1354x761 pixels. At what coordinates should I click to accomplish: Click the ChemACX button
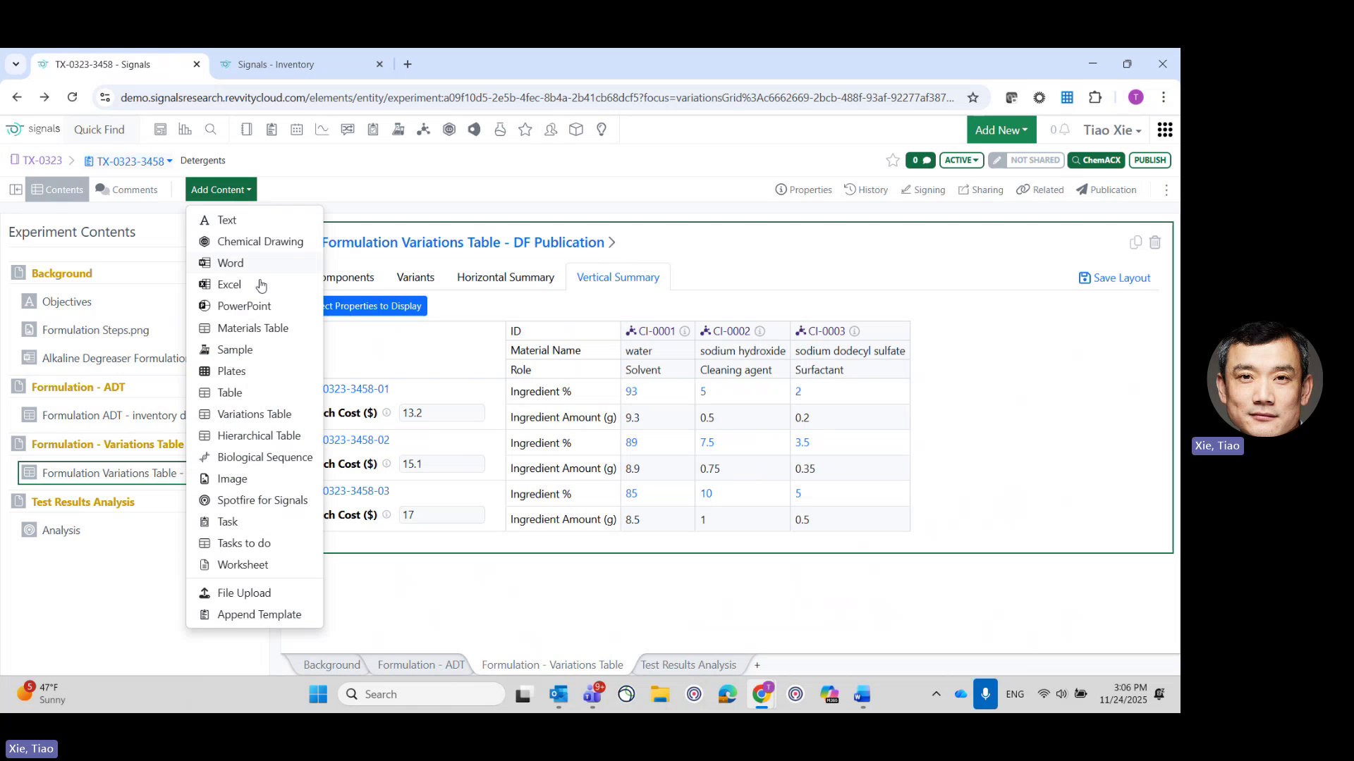click(1096, 160)
